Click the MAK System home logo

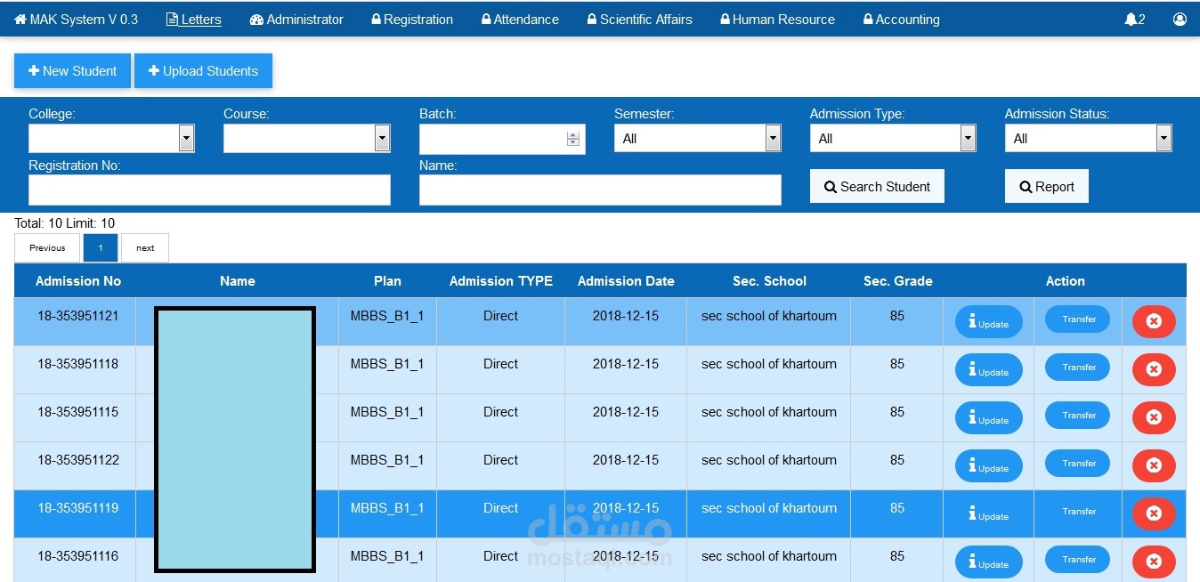click(77, 19)
